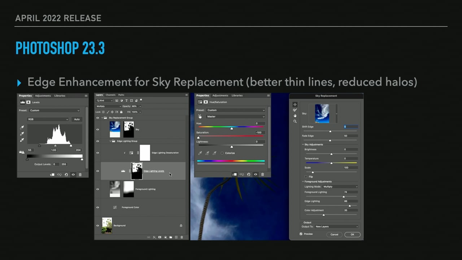View previous state in Hue/Saturation panel

coord(241,174)
